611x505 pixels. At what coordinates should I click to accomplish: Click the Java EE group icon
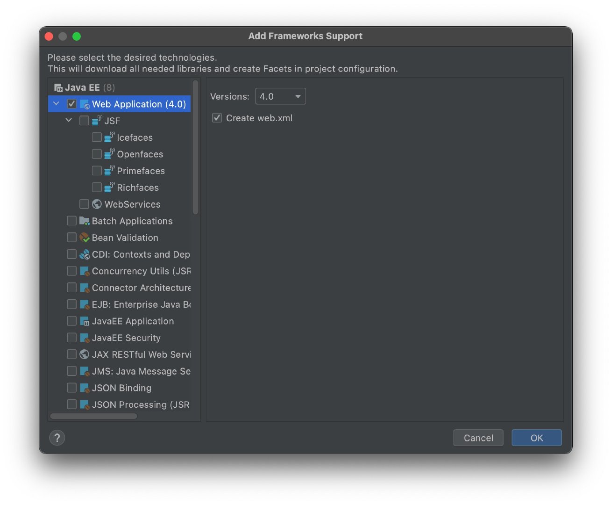pos(58,88)
